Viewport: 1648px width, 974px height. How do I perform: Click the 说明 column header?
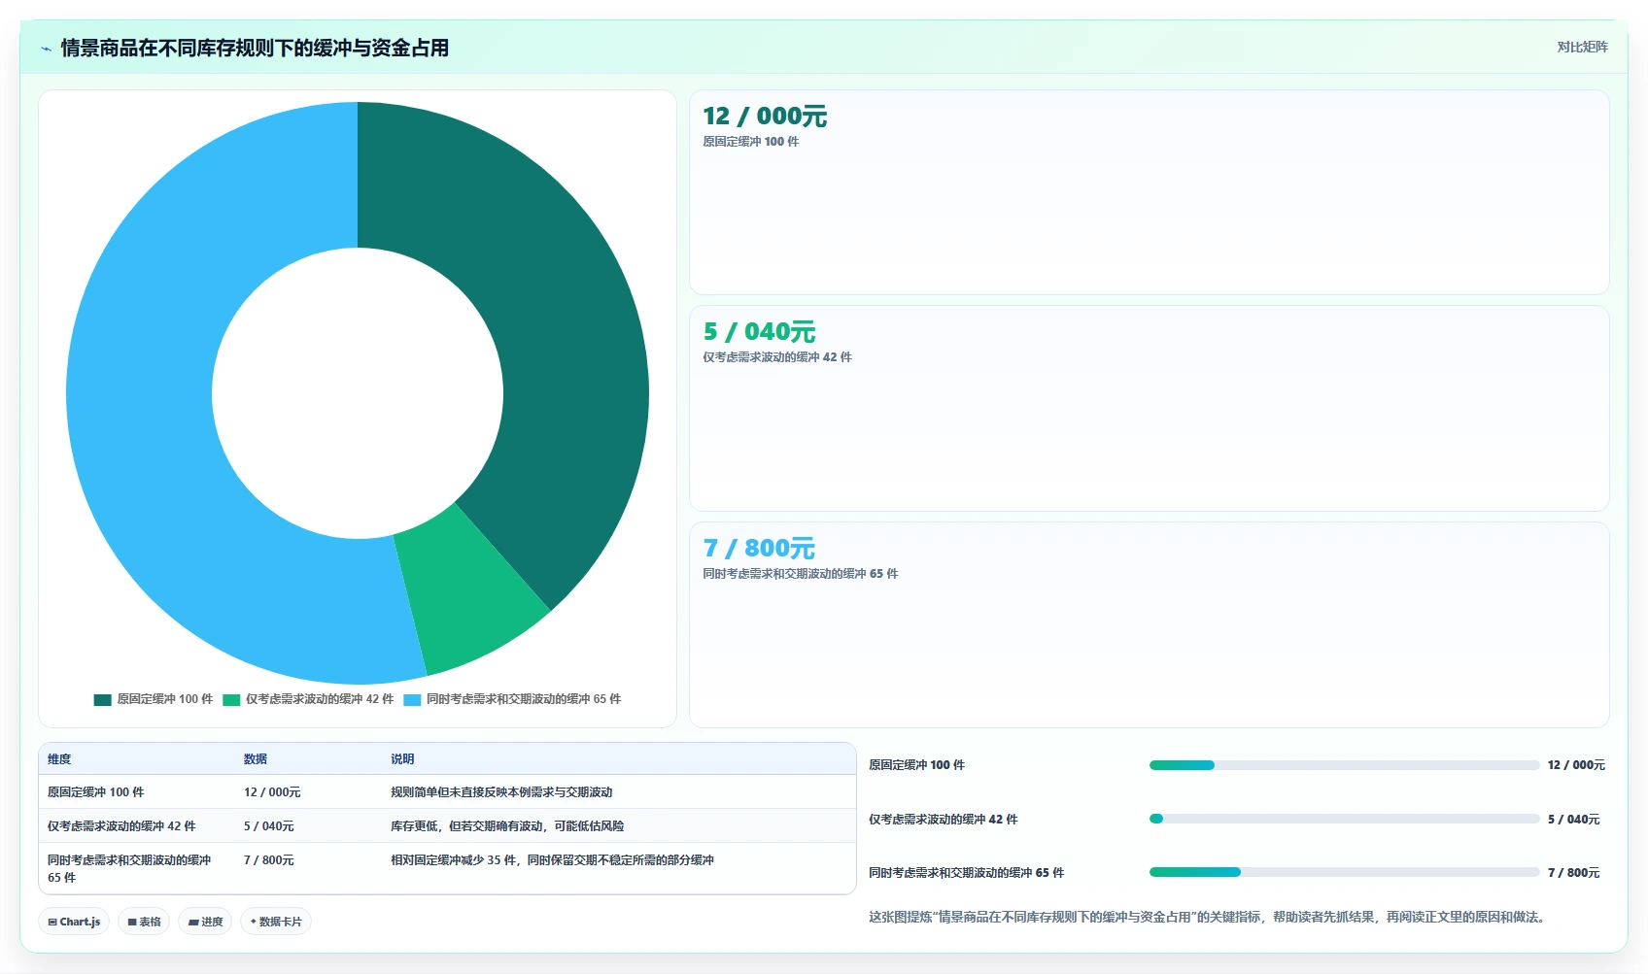tap(402, 759)
